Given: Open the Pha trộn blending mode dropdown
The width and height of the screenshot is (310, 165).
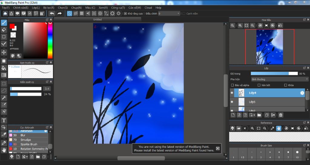Looking at the screenshot, I should coord(279,79).
